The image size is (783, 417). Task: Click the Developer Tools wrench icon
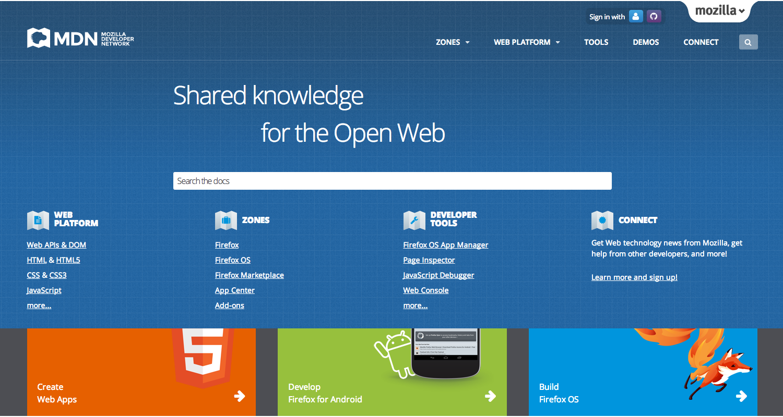pos(414,220)
